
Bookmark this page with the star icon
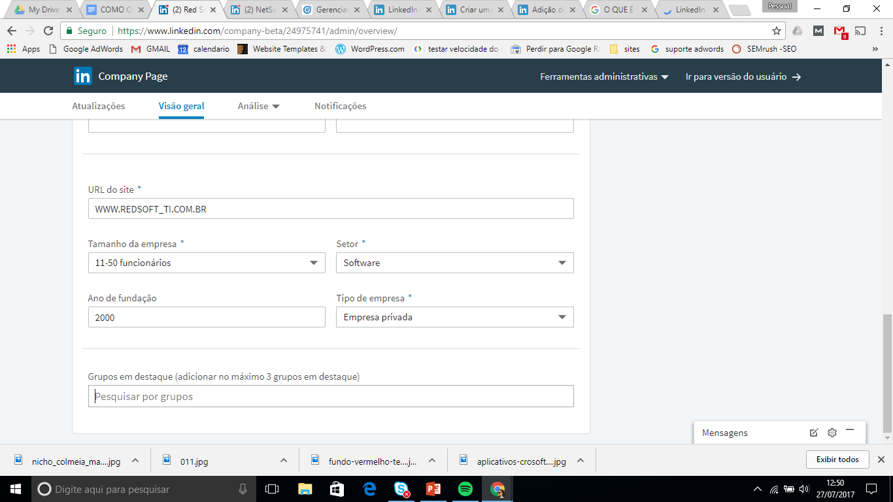click(x=777, y=31)
